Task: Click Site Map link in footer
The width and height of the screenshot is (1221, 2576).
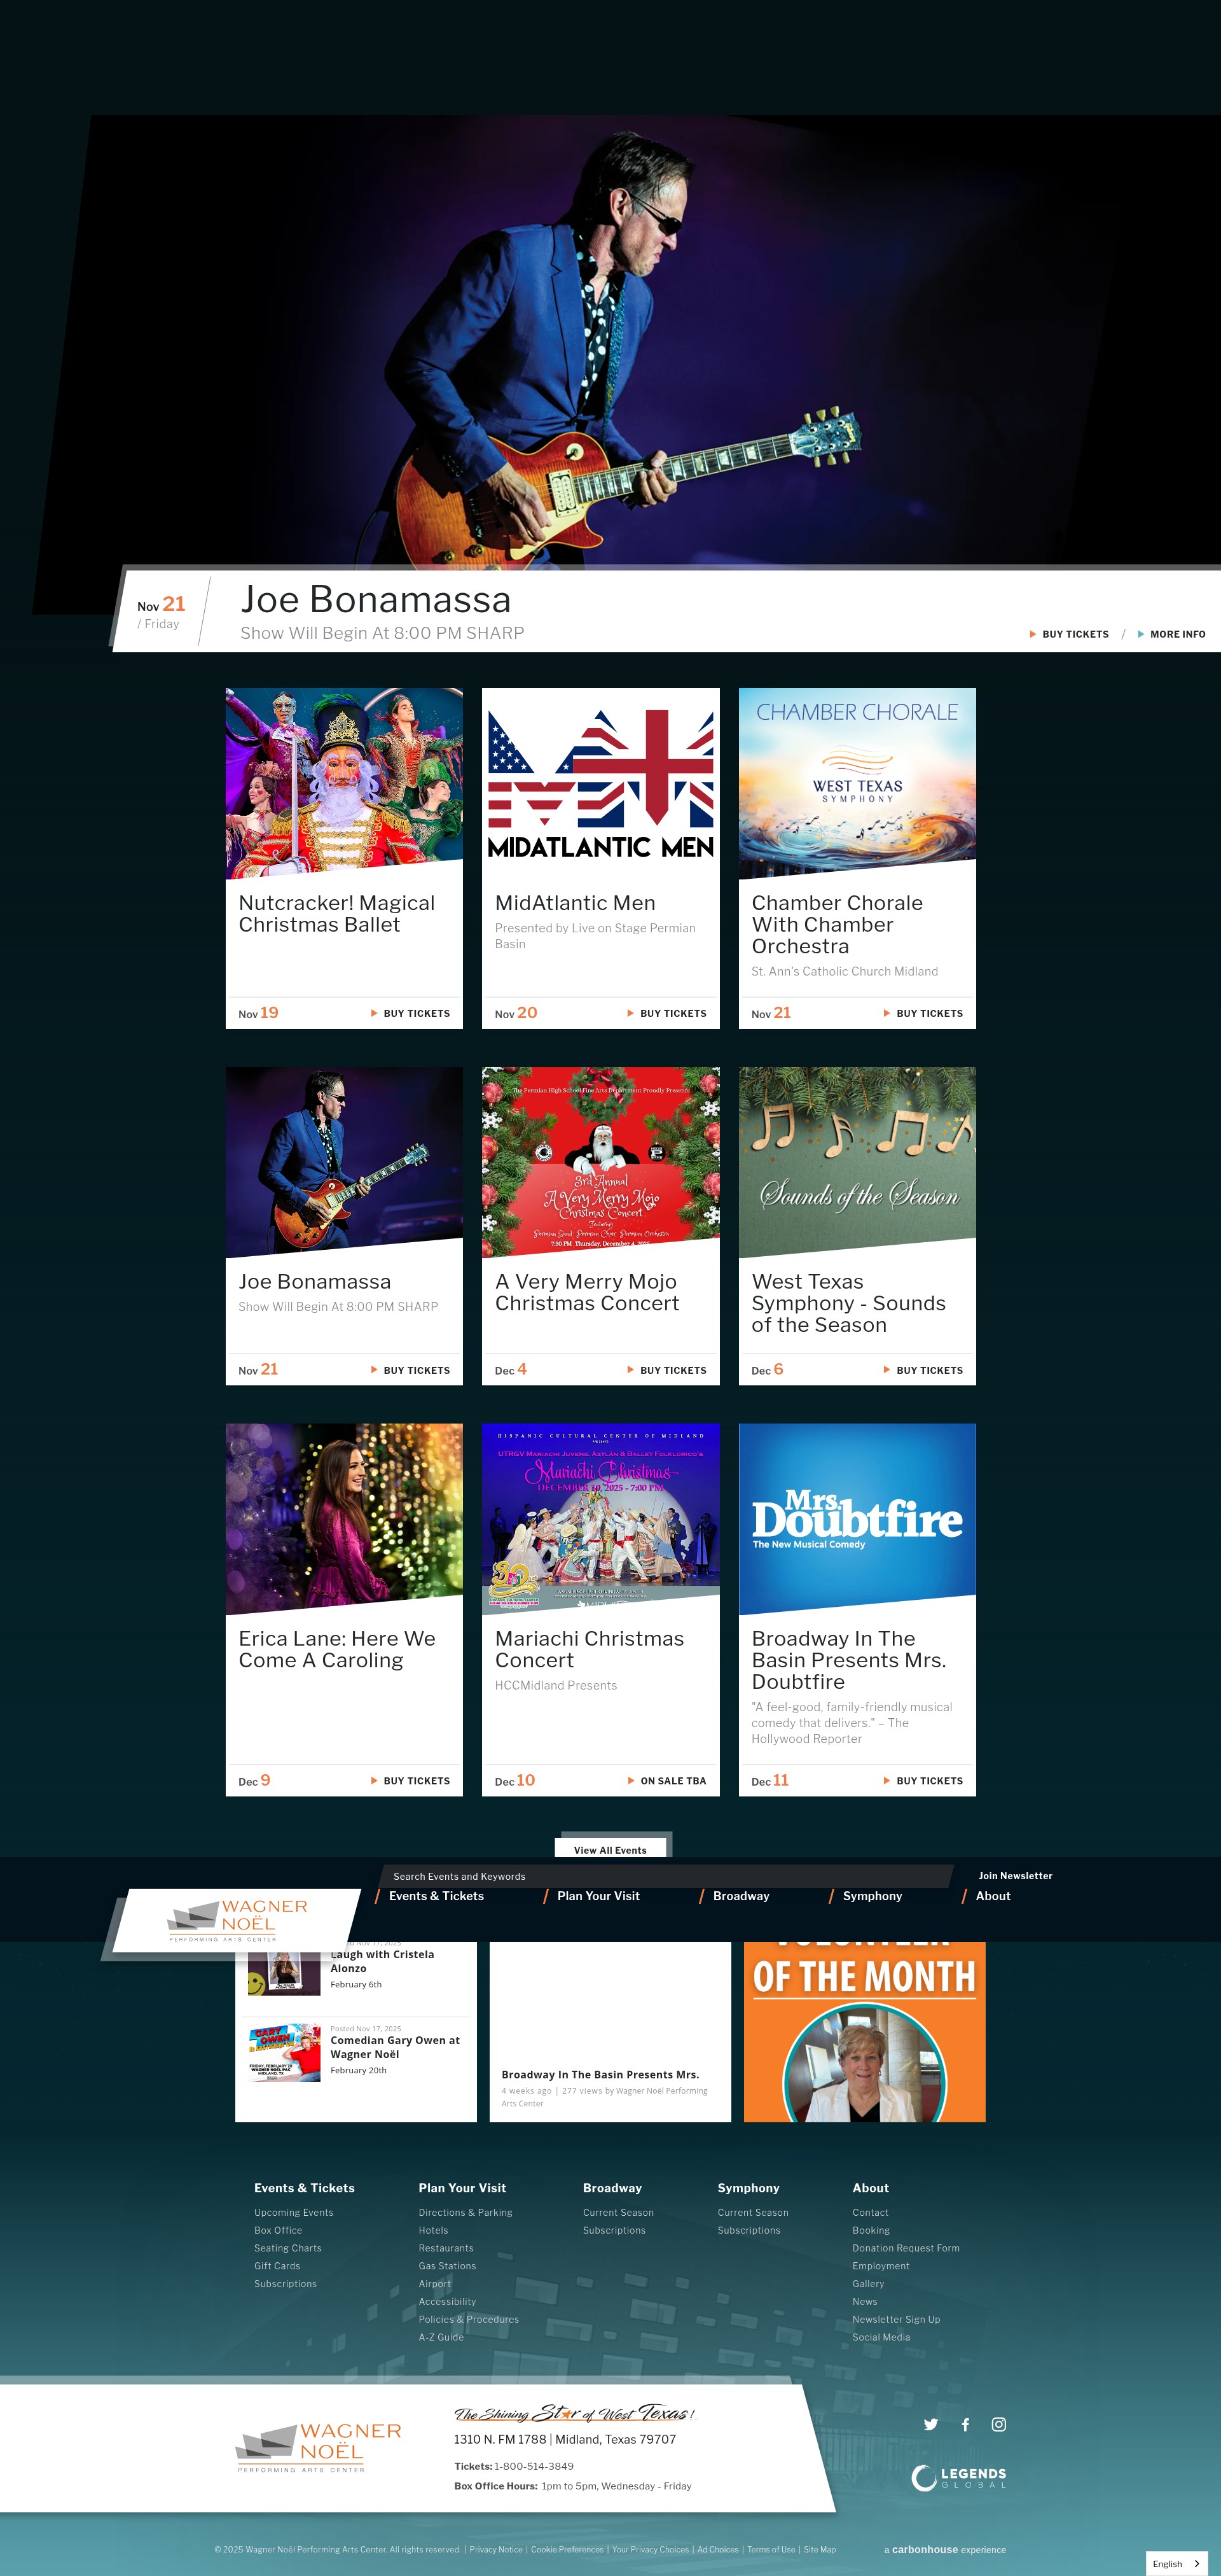Action: pos(819,2549)
